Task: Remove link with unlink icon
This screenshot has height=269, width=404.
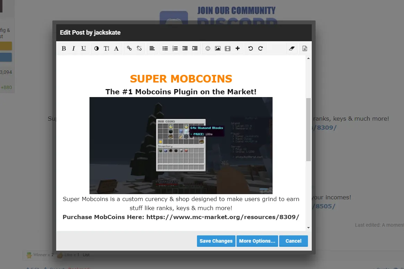Action: click(139, 49)
